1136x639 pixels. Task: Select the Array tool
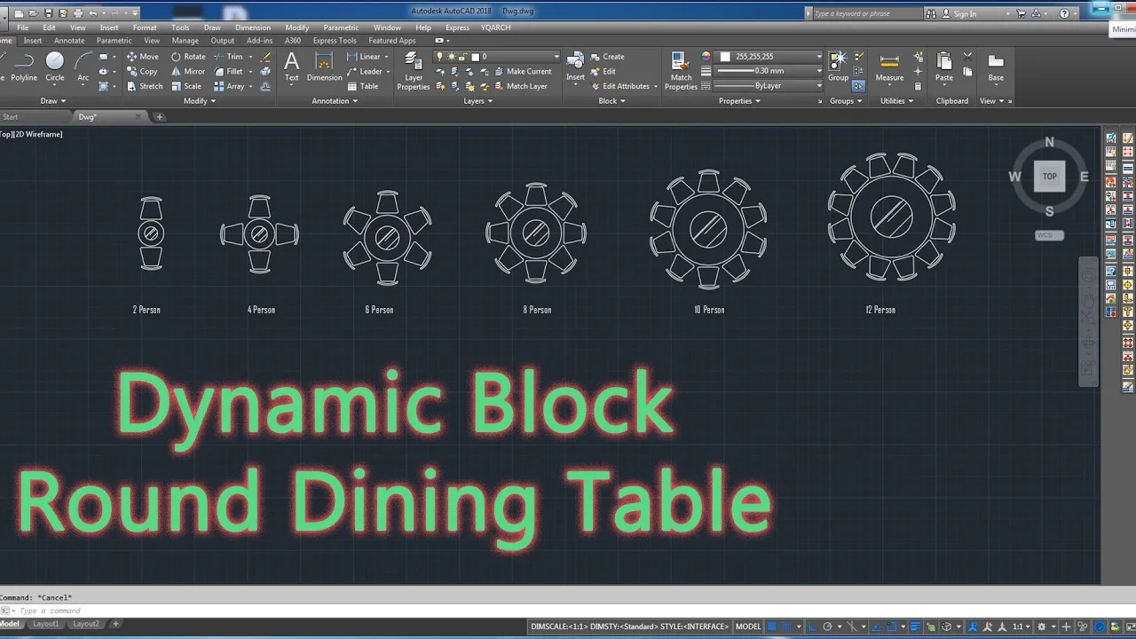click(x=229, y=86)
